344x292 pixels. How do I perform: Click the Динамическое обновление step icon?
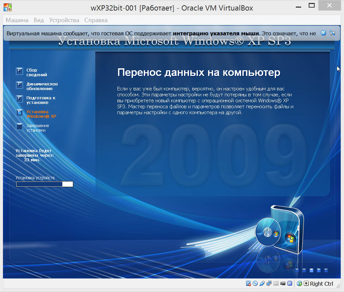pyautogui.click(x=19, y=85)
